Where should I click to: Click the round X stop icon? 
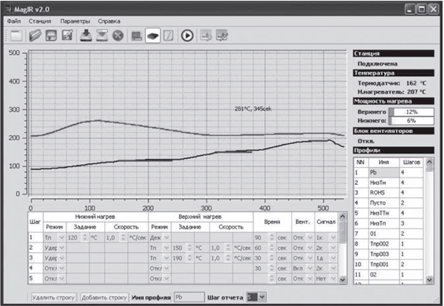click(118, 35)
